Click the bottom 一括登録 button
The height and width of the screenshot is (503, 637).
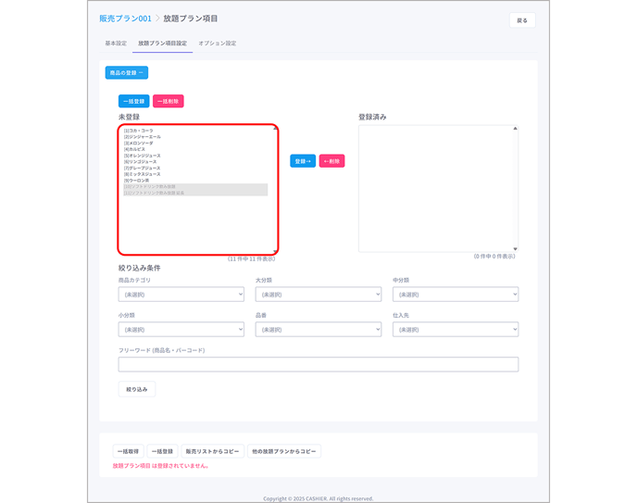pos(163,451)
